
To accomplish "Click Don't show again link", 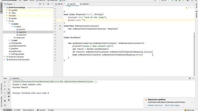I will click(172, 105).
